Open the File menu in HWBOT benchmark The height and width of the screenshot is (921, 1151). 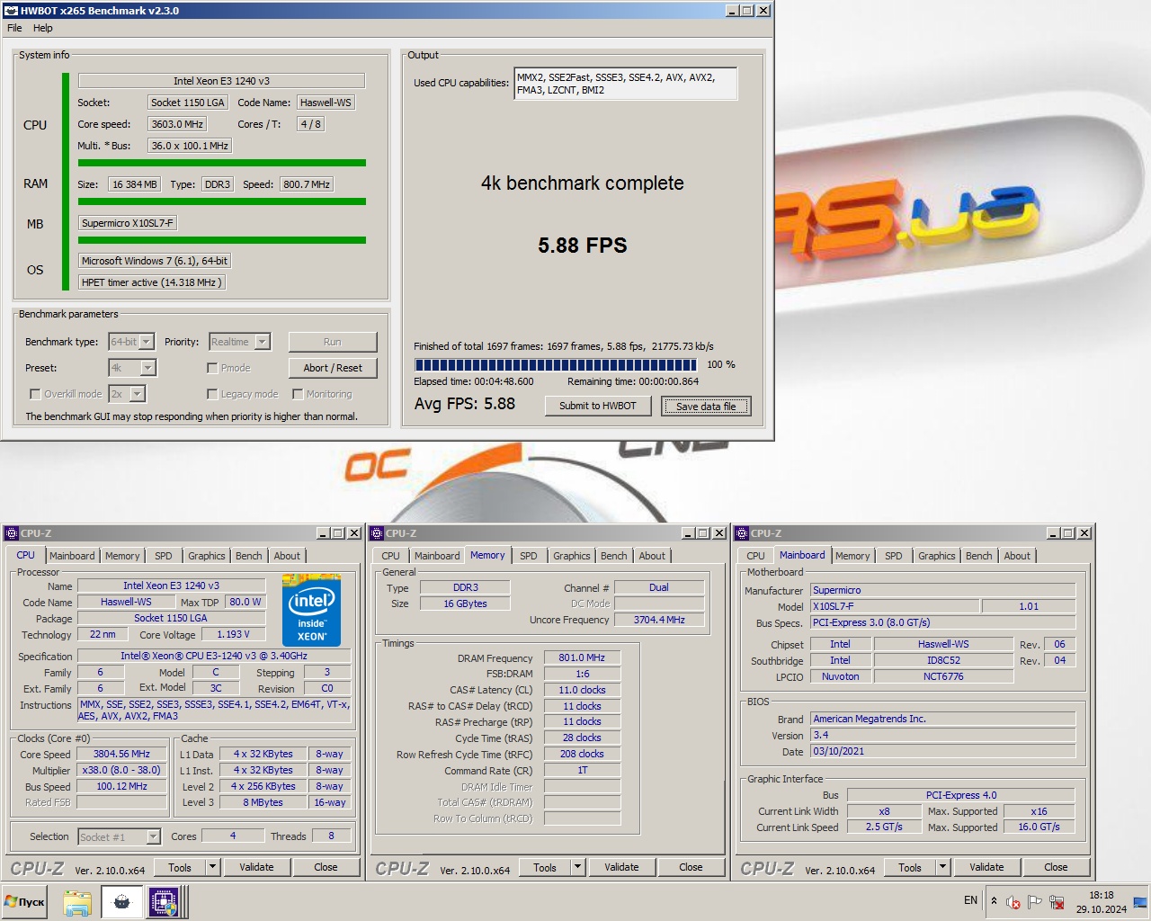(14, 28)
